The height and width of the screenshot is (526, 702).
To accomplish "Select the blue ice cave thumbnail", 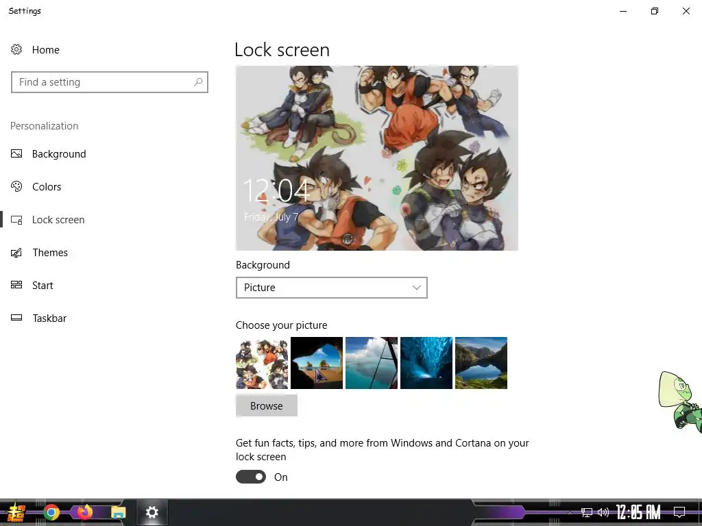I will [426, 363].
